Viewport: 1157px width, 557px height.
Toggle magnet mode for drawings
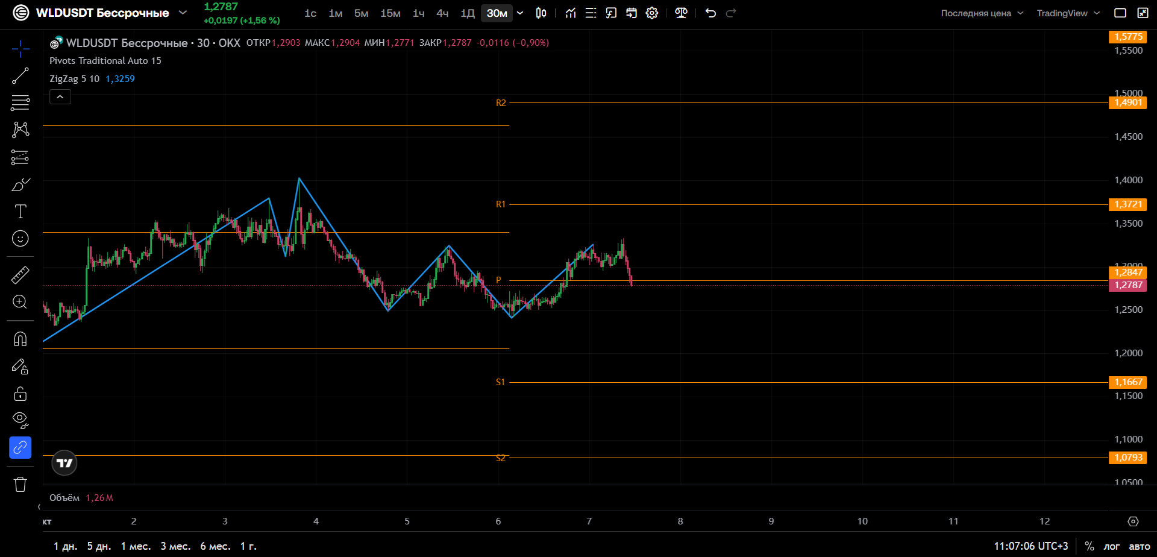20,339
